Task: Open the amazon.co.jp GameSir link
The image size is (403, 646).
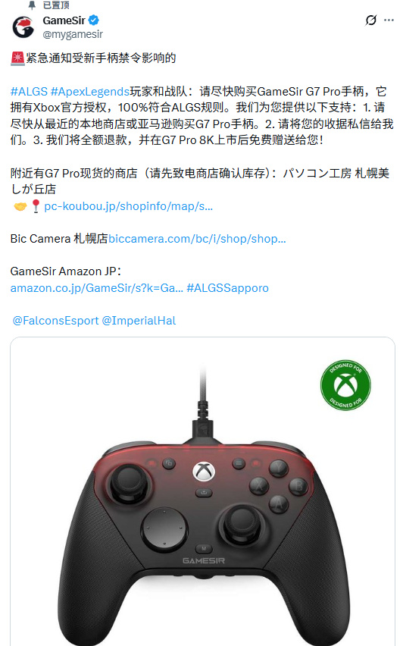Action: tap(97, 288)
